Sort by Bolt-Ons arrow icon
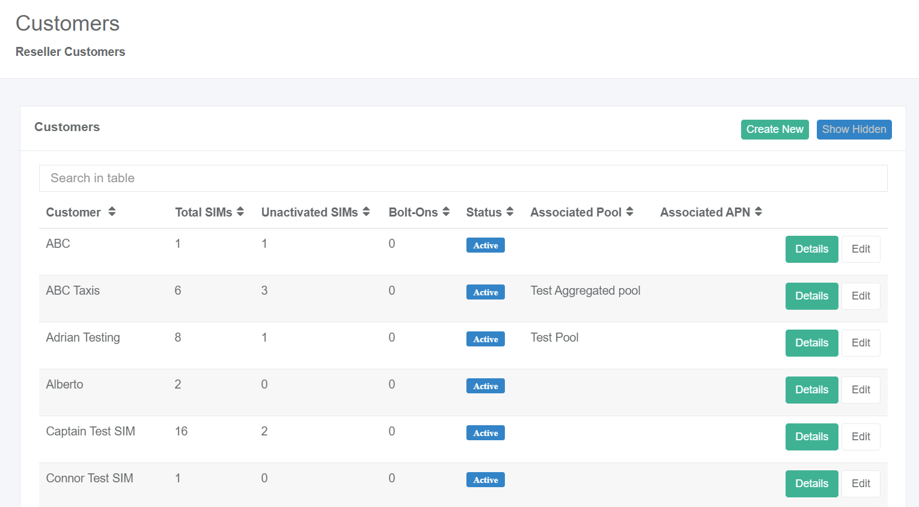Viewport: 919px width, 507px height. click(x=446, y=212)
